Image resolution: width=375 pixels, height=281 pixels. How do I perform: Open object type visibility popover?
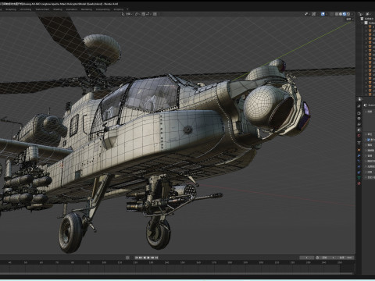307,14
